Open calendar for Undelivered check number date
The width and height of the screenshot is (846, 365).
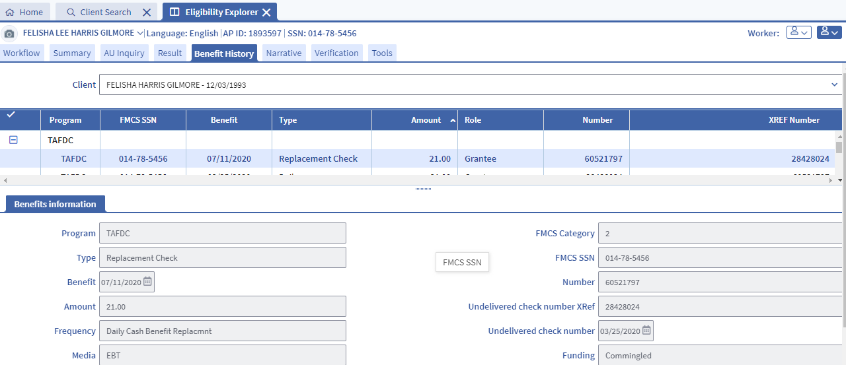(646, 331)
